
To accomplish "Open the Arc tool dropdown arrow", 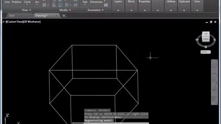I will point(37,4).
